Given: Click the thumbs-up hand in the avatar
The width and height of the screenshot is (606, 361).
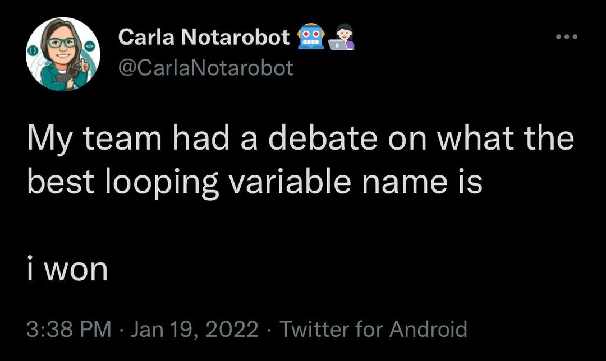Looking at the screenshot, I should pyautogui.click(x=84, y=66).
